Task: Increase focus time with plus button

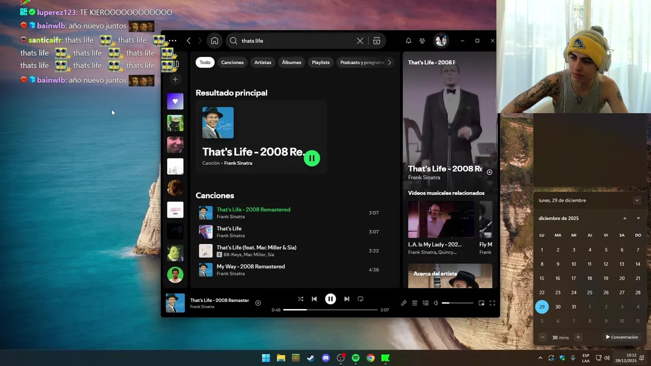Action: (578, 337)
